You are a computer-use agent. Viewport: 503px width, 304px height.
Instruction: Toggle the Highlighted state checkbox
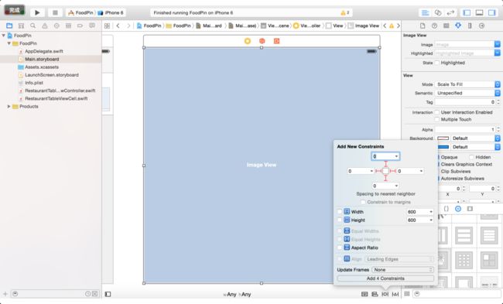click(x=437, y=63)
